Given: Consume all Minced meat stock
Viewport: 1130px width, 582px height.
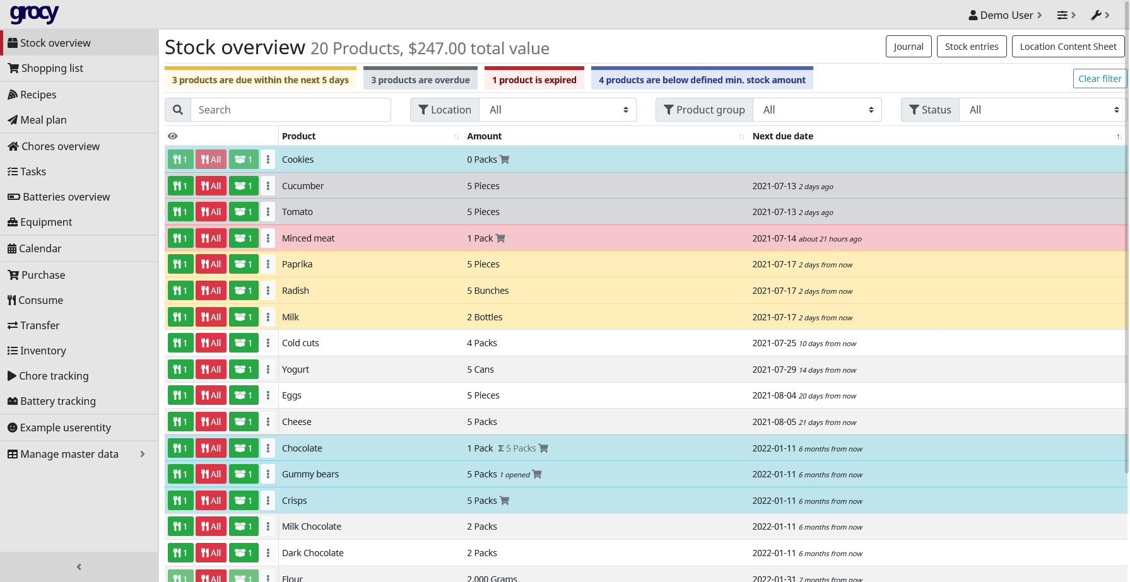Looking at the screenshot, I should click(211, 238).
